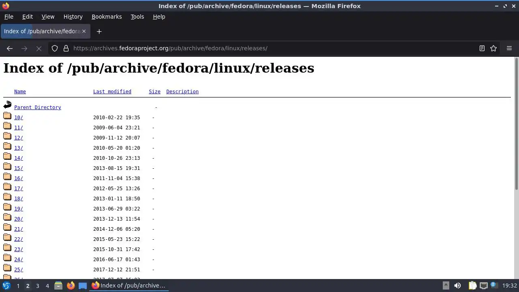Sort listing by Size column
Screen dimensions: 519x292
coord(154,92)
